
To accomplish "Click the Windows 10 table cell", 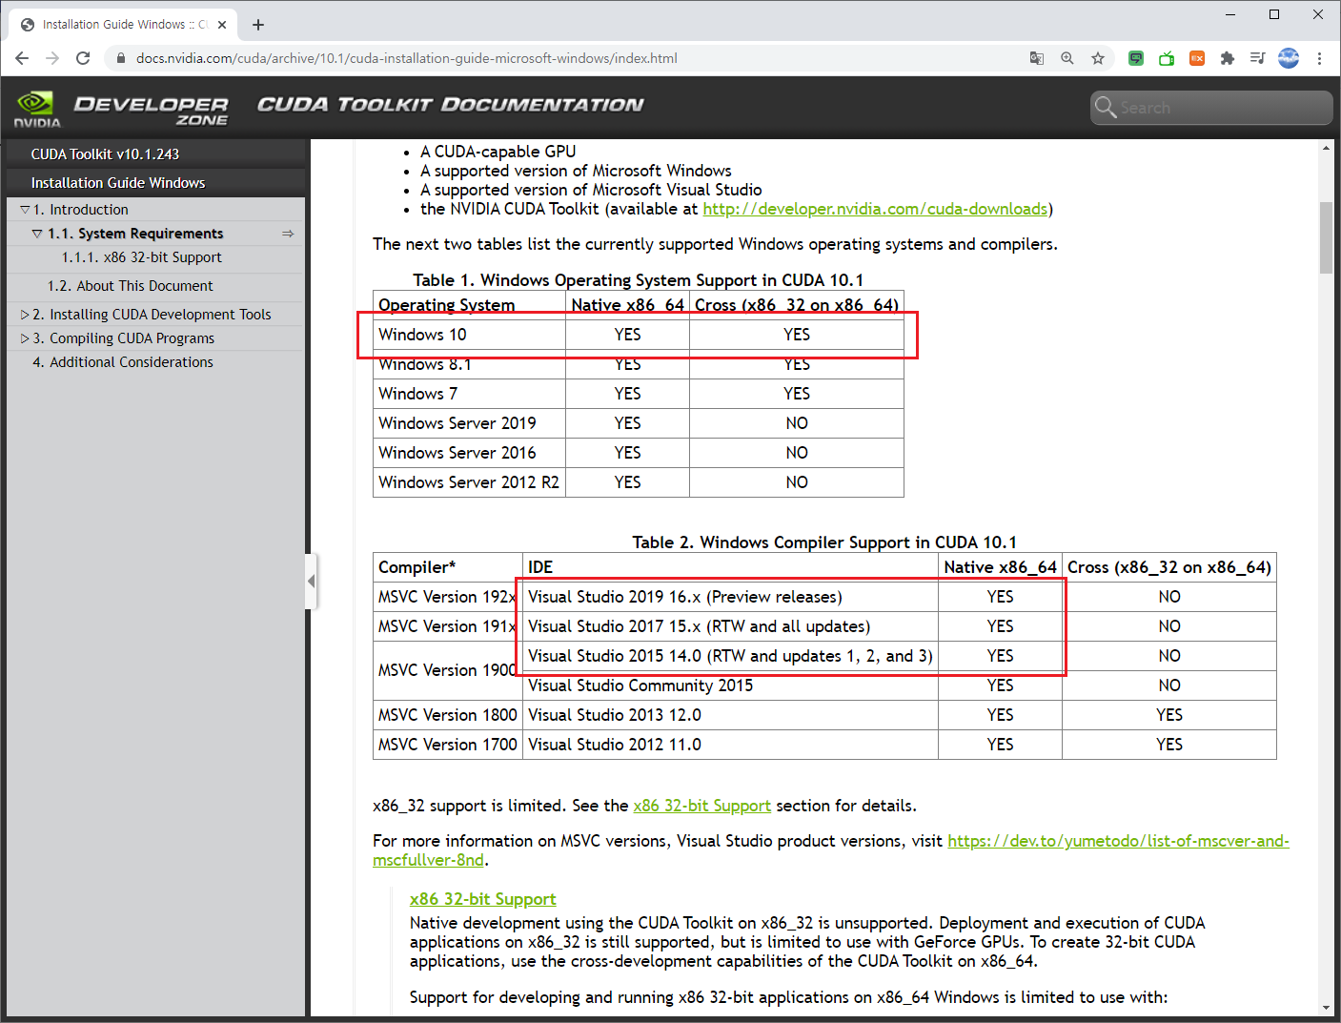I will click(x=469, y=335).
